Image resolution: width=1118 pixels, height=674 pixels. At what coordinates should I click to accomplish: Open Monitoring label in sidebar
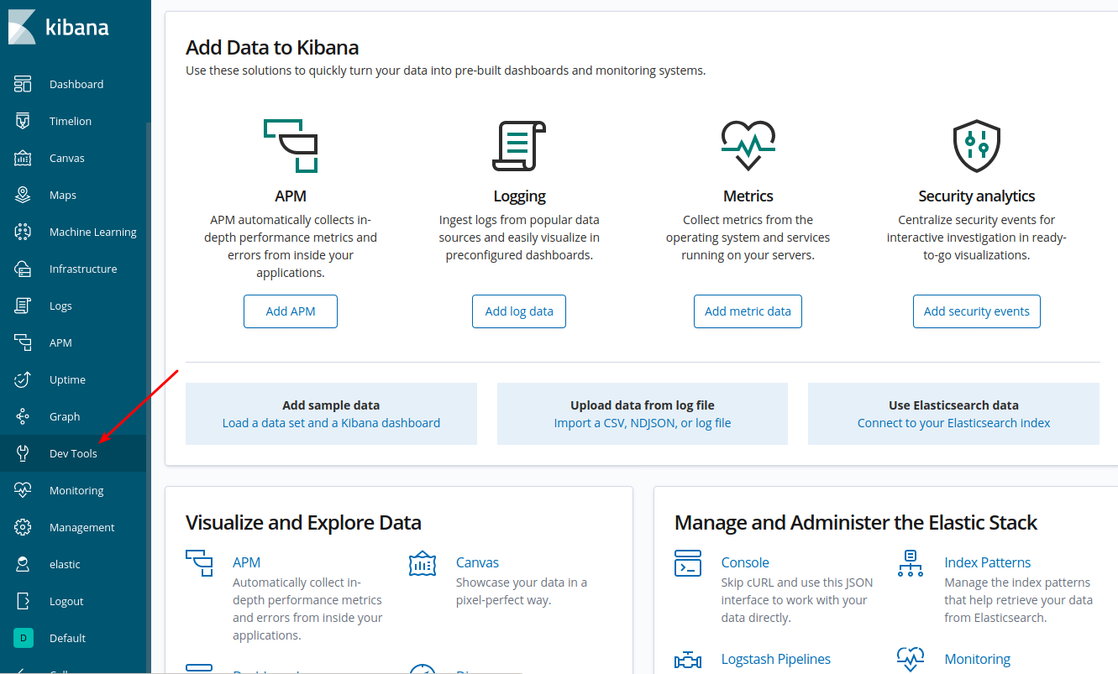(76, 490)
